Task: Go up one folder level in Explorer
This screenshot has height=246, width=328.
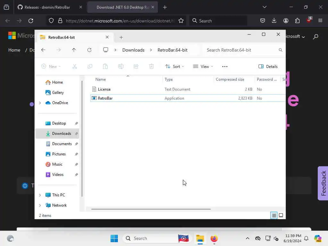Action: coord(74,50)
